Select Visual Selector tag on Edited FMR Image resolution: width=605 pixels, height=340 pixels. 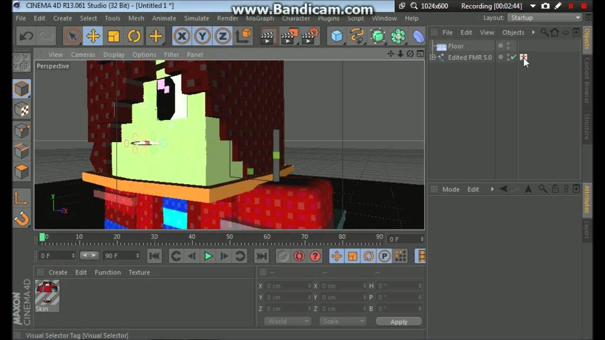(x=523, y=57)
